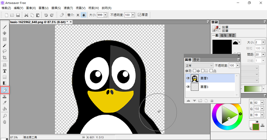Select the Eraser tool in the toolbox

[x=5, y=90]
